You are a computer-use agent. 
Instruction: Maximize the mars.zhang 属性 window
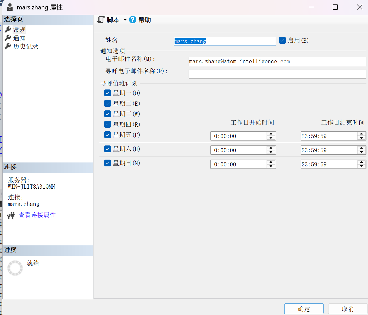335,7
